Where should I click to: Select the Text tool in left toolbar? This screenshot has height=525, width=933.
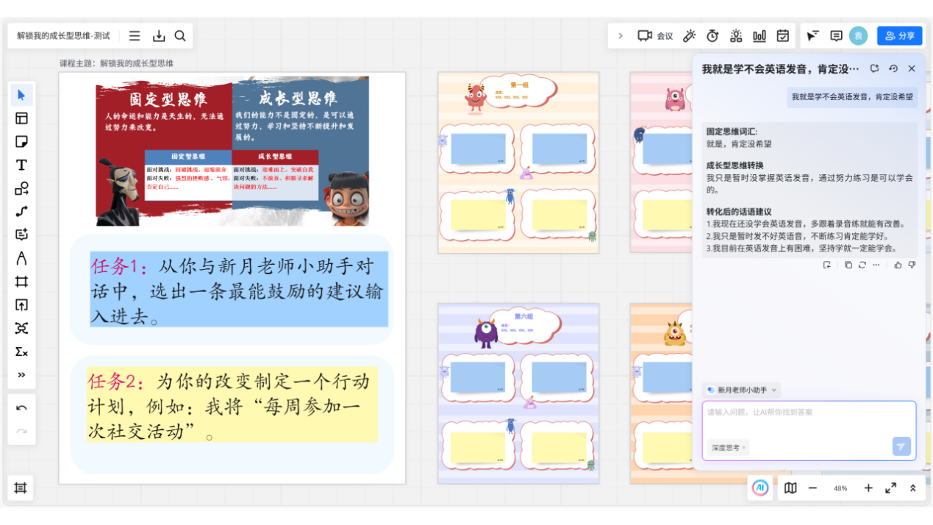click(x=21, y=165)
